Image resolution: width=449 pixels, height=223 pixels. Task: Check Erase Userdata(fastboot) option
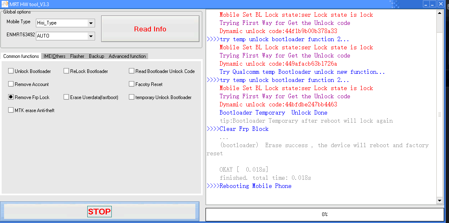(x=66, y=97)
